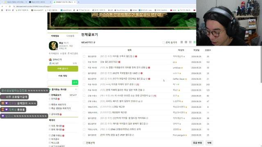Switch to the first list view icon
This screenshot has height=147, width=262.
coord(182,42)
